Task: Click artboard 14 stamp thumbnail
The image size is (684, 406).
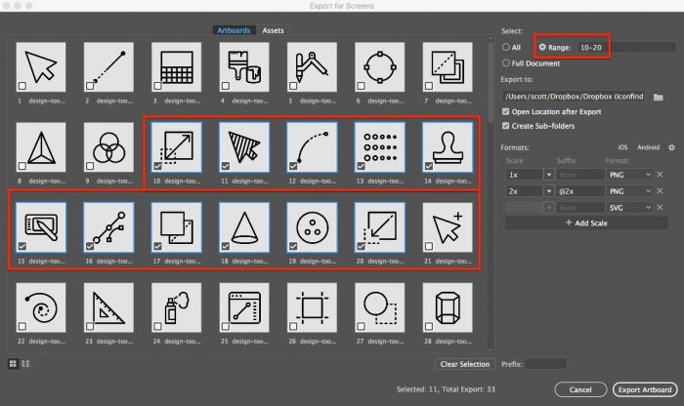Action: click(448, 147)
